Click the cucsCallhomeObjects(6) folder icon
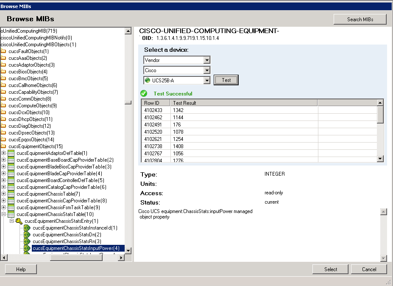The width and height of the screenshot is (393, 286). click(x=3, y=85)
